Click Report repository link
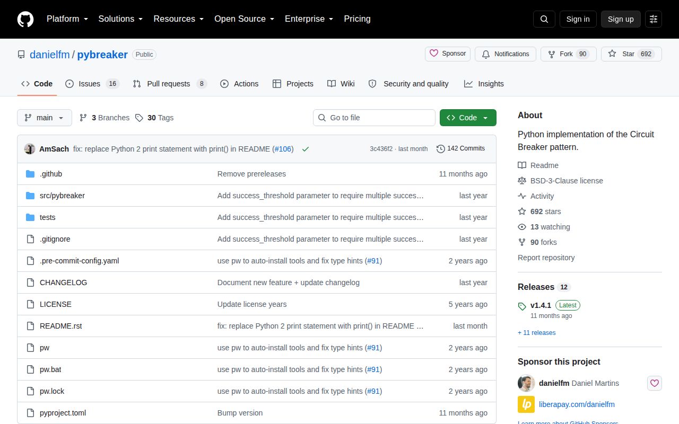This screenshot has height=424, width=679. click(x=546, y=258)
